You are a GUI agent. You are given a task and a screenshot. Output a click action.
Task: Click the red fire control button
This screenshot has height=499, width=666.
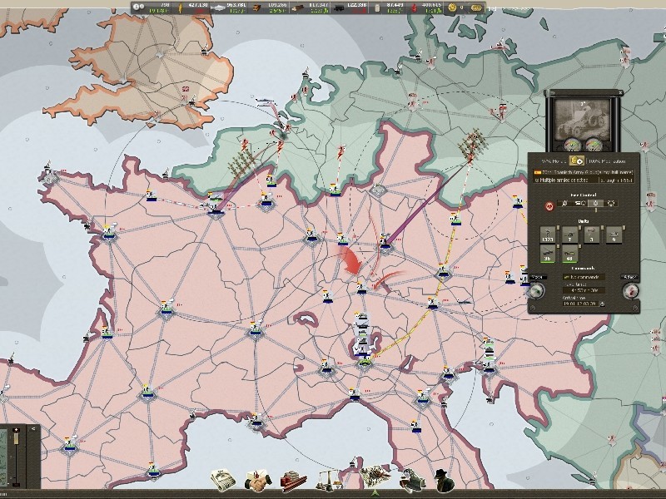pyautogui.click(x=549, y=206)
